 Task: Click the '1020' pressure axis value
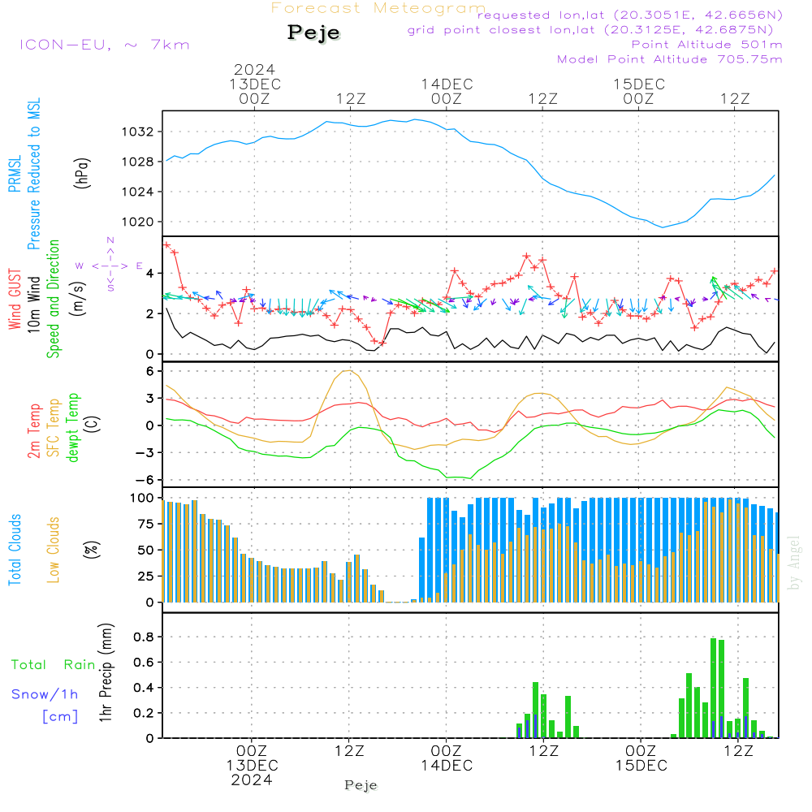(138, 222)
